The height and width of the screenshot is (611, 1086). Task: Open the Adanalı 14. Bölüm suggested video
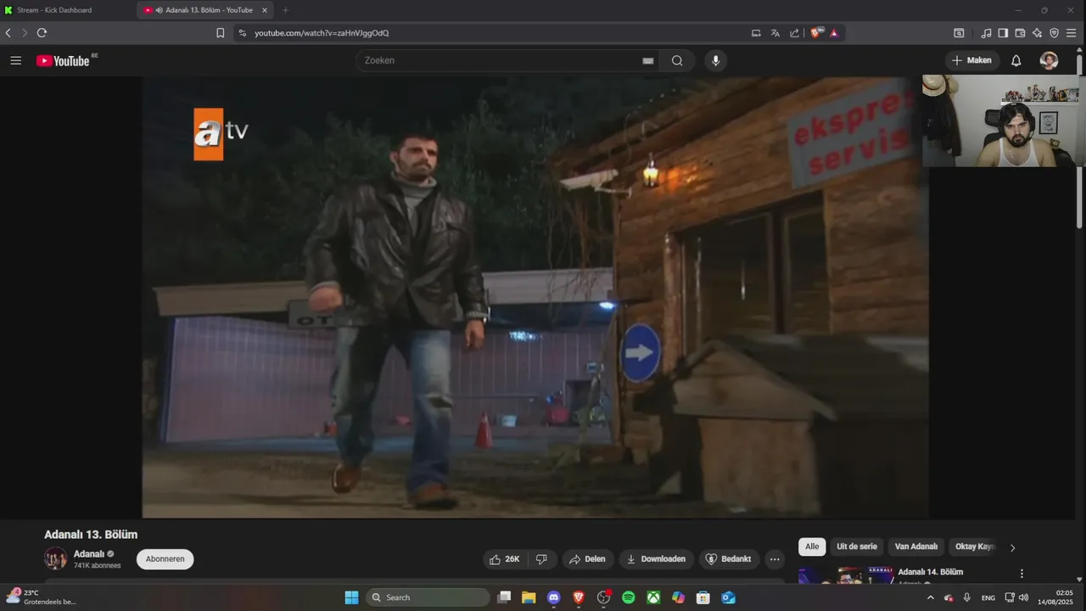point(930,572)
